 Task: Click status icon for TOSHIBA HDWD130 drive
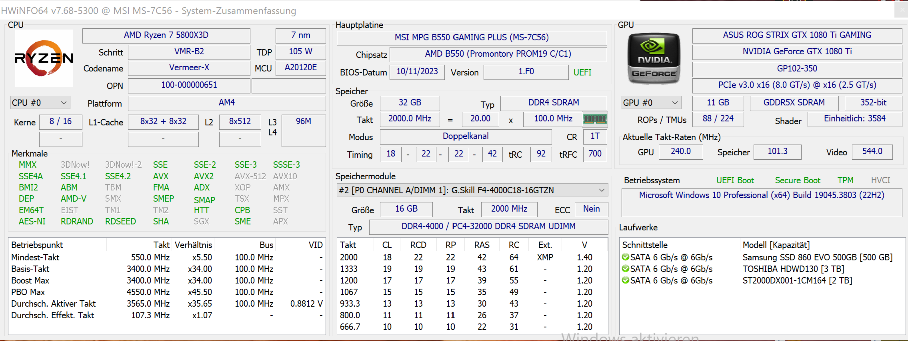coord(626,269)
